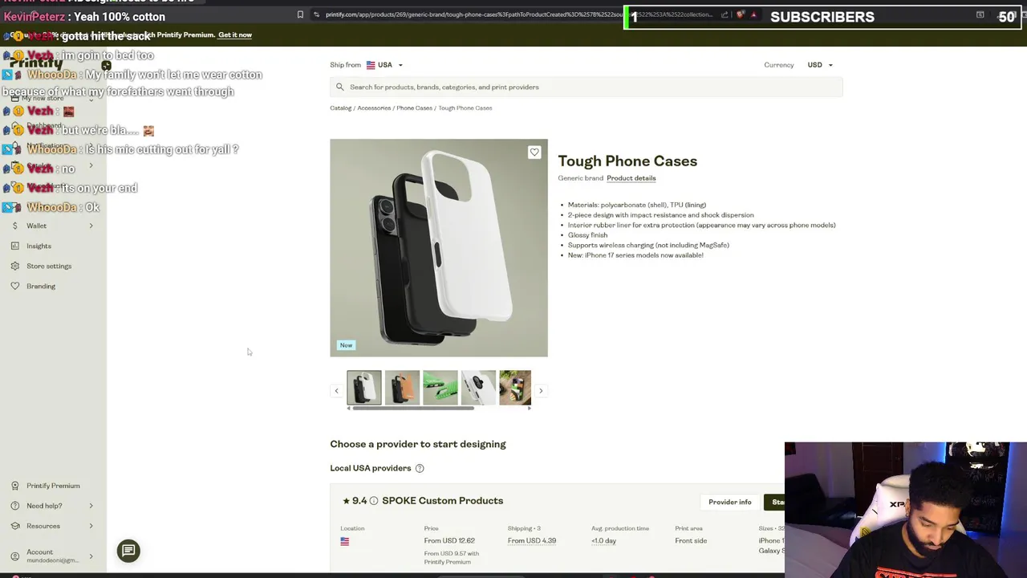Show Local USA providers help tooltip icon
This screenshot has width=1027, height=578.
pyautogui.click(x=420, y=468)
